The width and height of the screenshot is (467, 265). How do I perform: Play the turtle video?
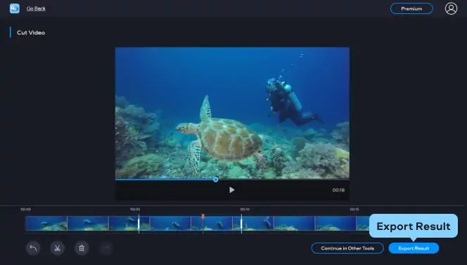click(x=231, y=190)
